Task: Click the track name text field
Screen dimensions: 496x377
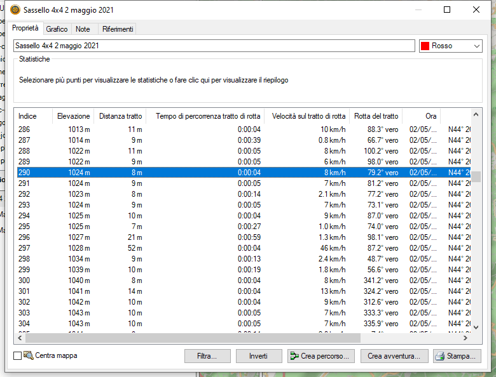Action: (214, 46)
